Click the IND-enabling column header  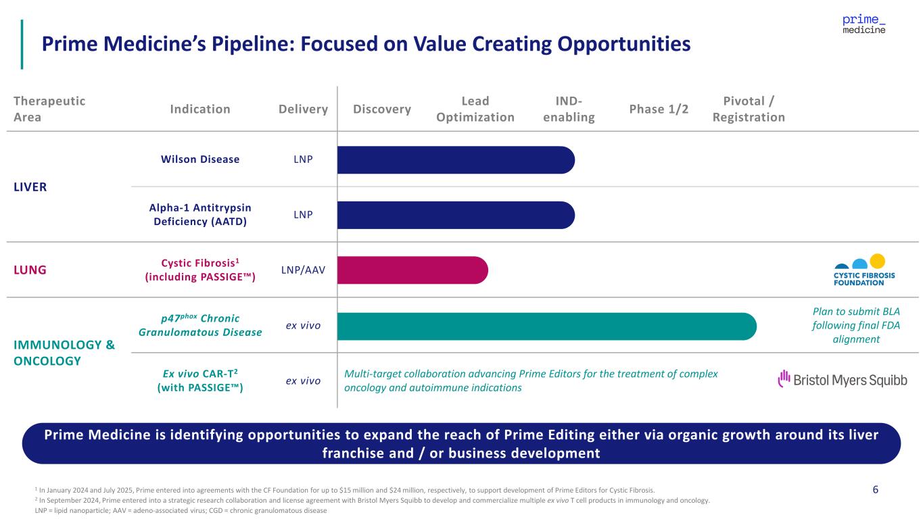tap(570, 109)
